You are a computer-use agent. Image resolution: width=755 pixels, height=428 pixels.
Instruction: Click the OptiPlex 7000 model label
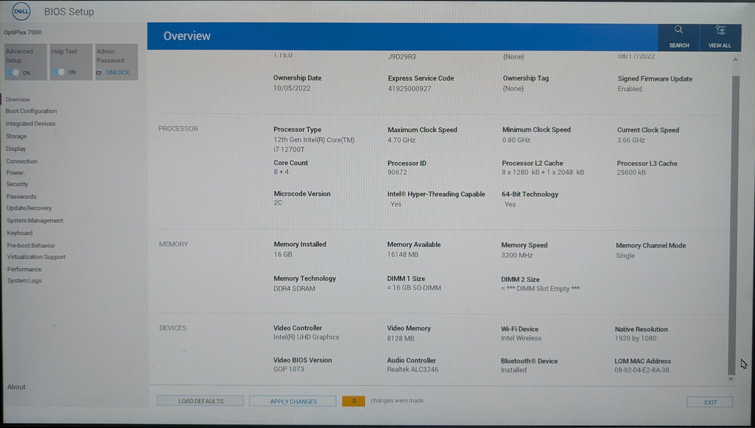[x=23, y=32]
